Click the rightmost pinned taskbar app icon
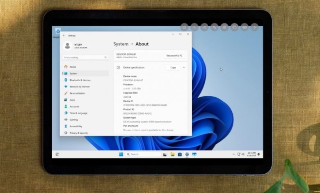Screen dimensions: 320x193 [x=194, y=154]
